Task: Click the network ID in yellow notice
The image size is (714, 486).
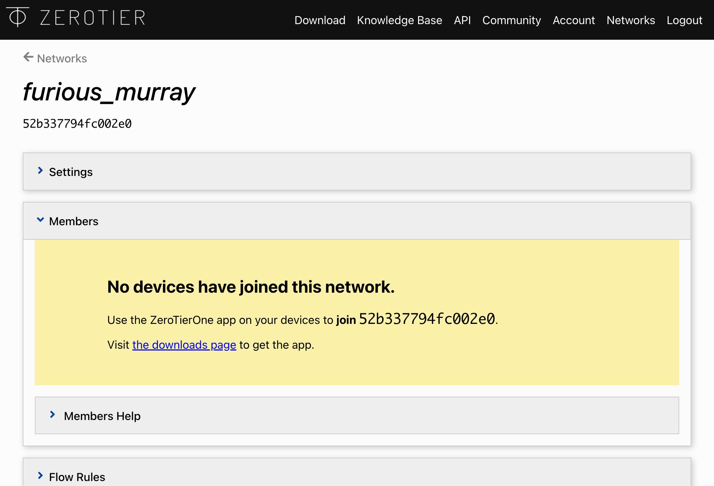Action: 427,319
